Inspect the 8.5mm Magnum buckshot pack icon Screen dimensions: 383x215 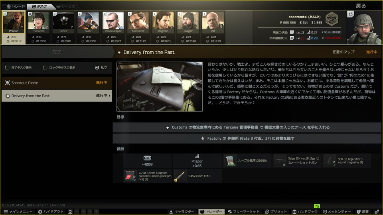130,176
